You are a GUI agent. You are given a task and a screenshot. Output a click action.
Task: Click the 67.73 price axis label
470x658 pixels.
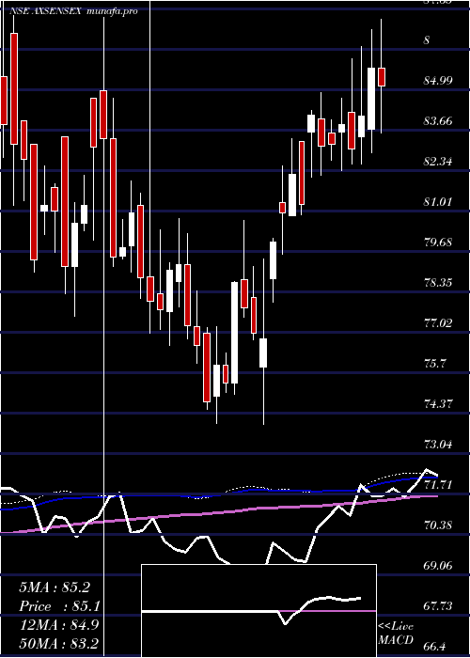[438, 606]
